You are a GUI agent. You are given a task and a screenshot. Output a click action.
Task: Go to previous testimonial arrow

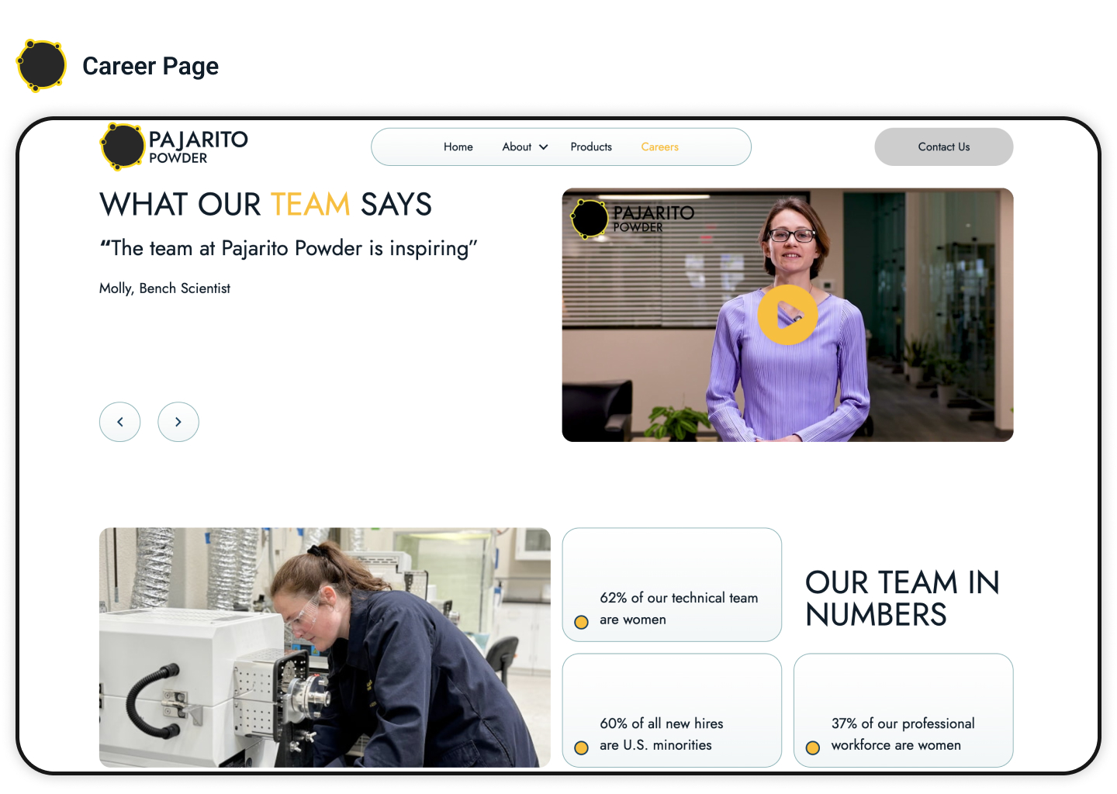click(120, 422)
